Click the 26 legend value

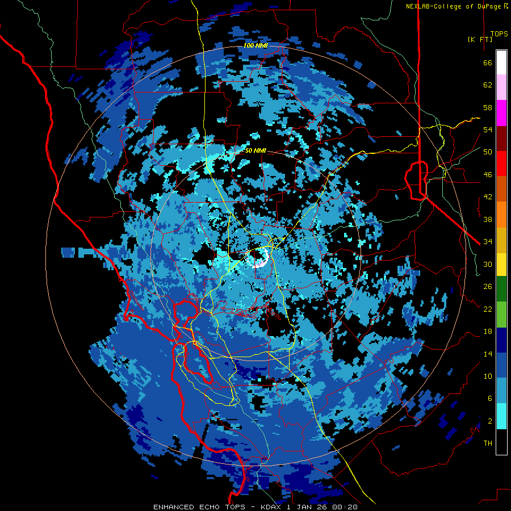click(x=488, y=287)
